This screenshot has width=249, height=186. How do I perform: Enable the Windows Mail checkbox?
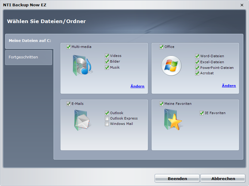tap(107, 124)
